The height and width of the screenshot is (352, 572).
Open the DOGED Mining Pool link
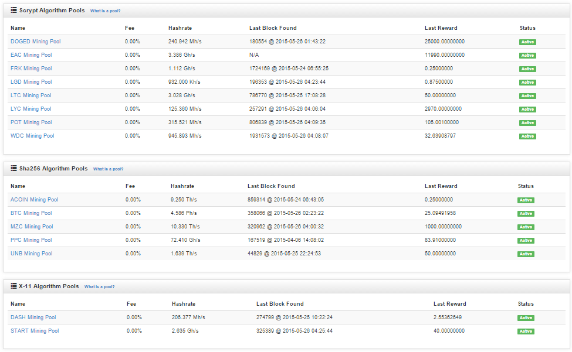[35, 42]
